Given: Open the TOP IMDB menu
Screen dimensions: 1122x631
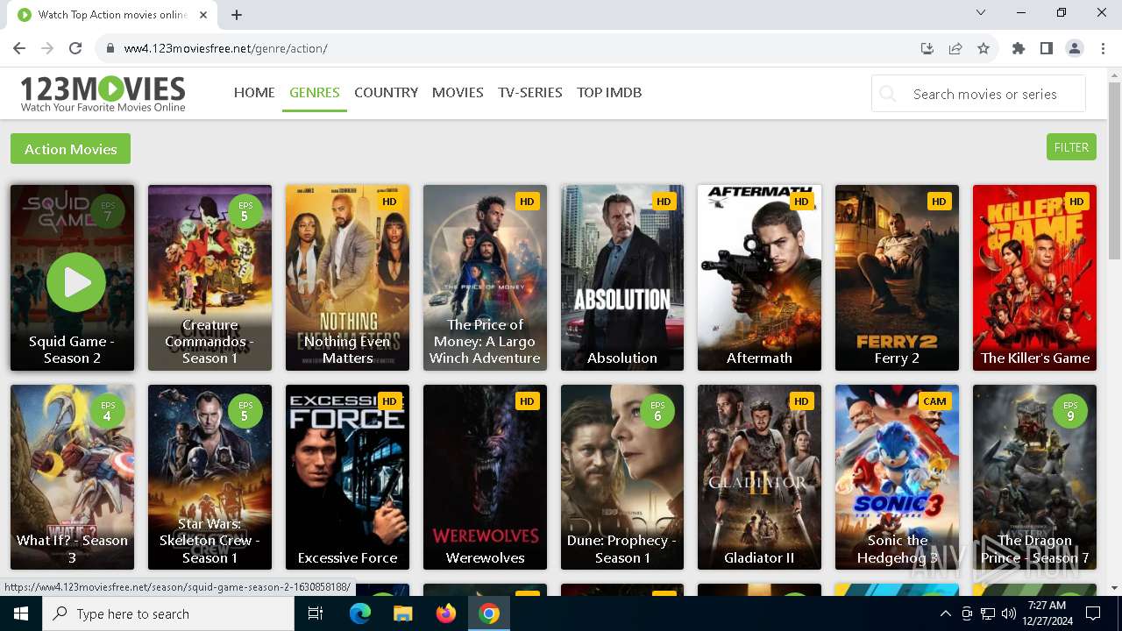Looking at the screenshot, I should point(609,92).
